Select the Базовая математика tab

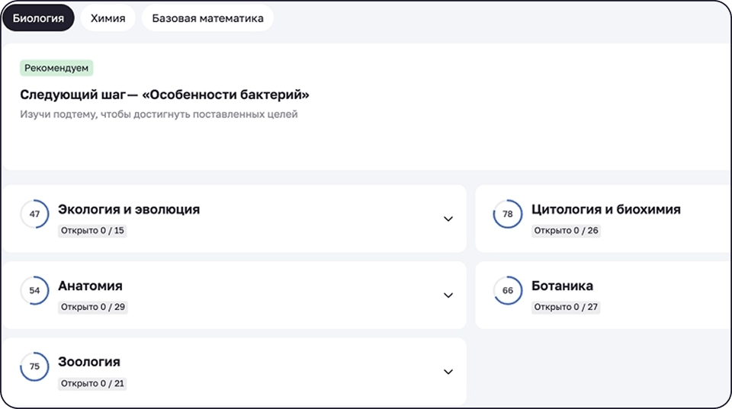pos(207,18)
